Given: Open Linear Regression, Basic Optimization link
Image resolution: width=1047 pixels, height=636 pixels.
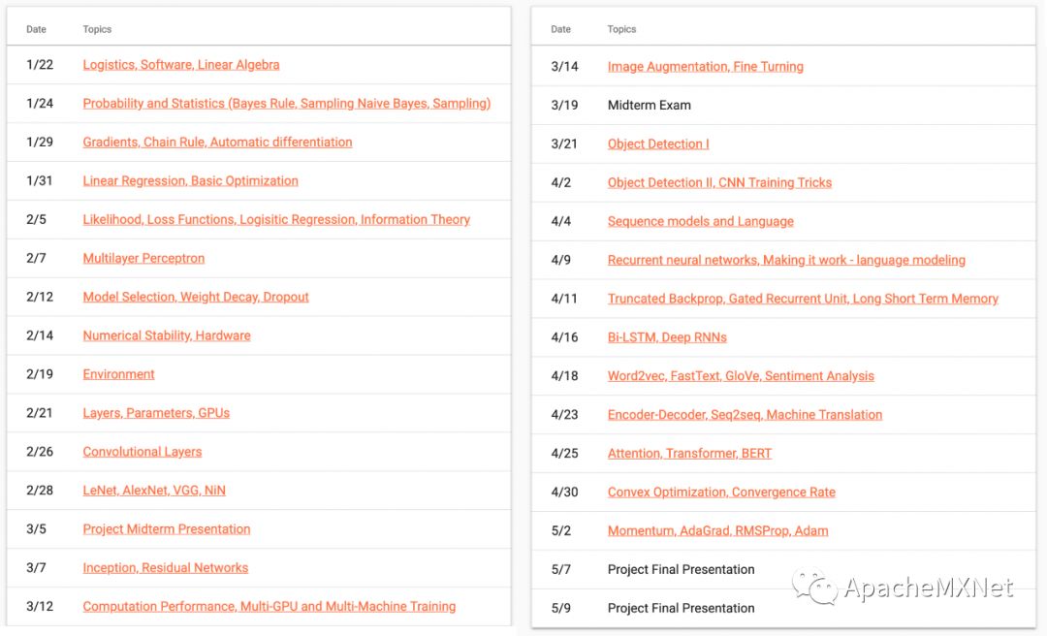Looking at the screenshot, I should (x=190, y=181).
